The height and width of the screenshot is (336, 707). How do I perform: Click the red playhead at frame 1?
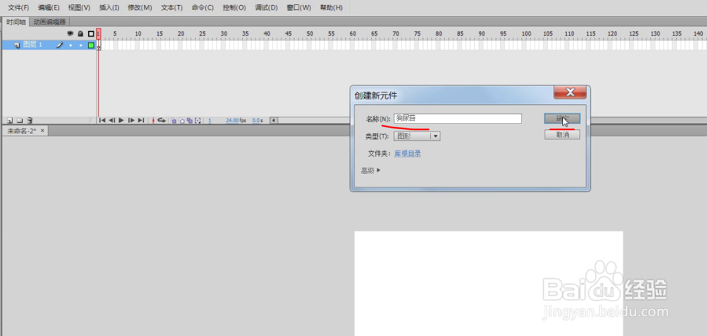(99, 34)
